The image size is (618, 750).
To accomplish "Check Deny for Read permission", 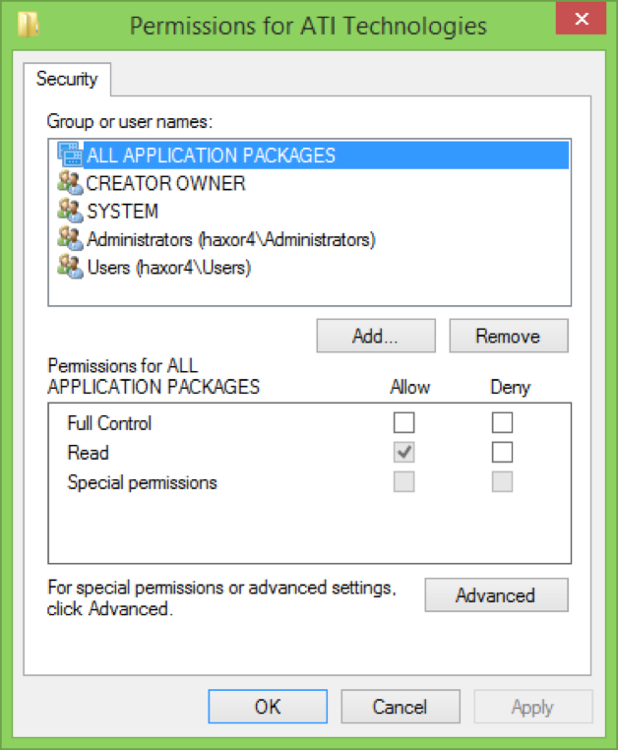I will tap(502, 452).
